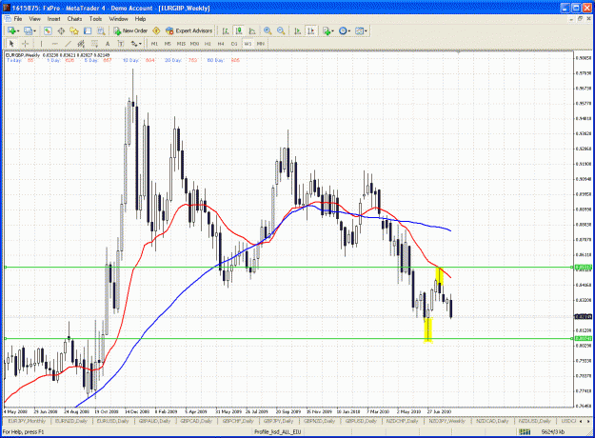Open the File menu
595x438 pixels.
[18, 19]
